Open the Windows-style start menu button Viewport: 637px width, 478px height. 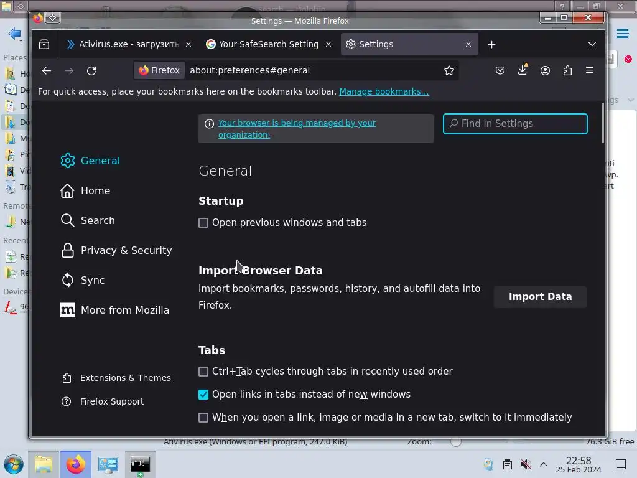[13, 464]
